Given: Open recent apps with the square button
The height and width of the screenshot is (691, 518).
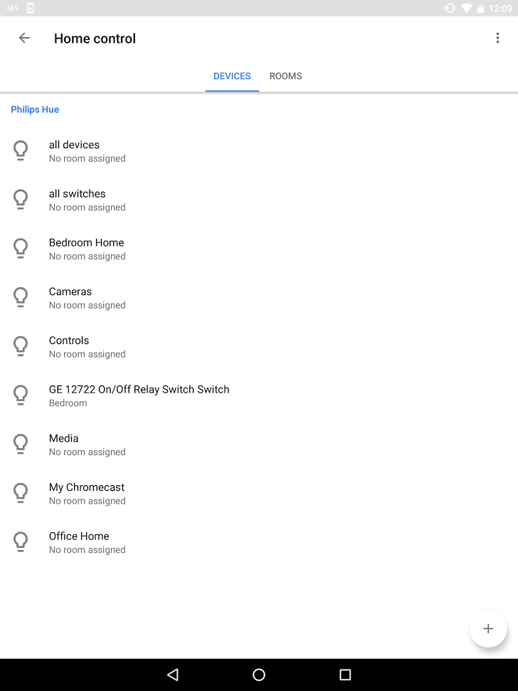Looking at the screenshot, I should [345, 674].
